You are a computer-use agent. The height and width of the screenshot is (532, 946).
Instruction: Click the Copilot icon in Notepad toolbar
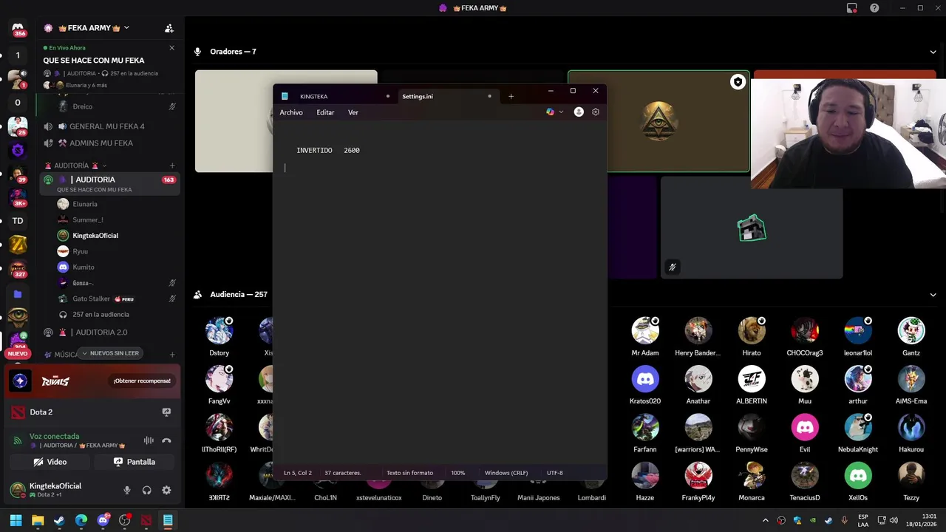point(550,112)
